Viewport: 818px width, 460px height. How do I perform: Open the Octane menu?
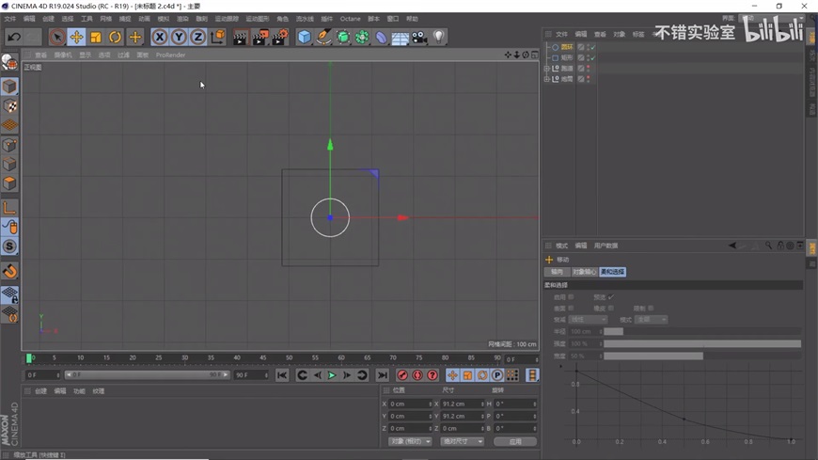pos(350,19)
